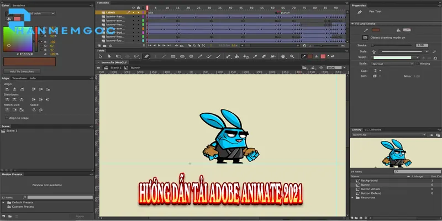Expand Default Presets folder

pos(3,202)
